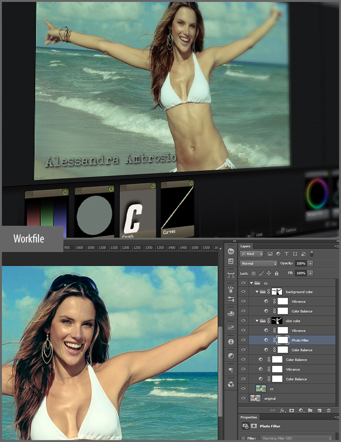
Task: Toggle power on the Curves effect
Action: [191, 184]
